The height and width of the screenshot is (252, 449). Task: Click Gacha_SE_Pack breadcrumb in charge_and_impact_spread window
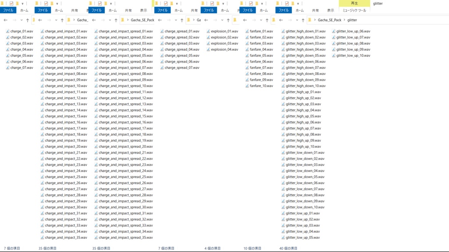tap(143, 20)
